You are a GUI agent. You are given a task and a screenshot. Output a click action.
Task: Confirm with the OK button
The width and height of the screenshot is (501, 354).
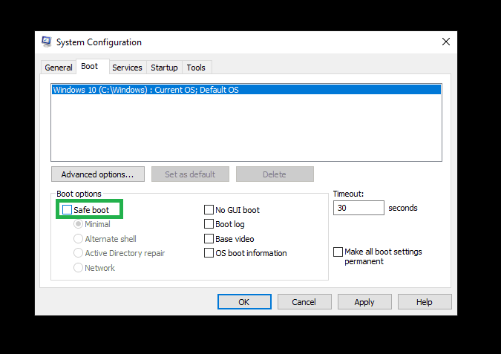coord(244,301)
